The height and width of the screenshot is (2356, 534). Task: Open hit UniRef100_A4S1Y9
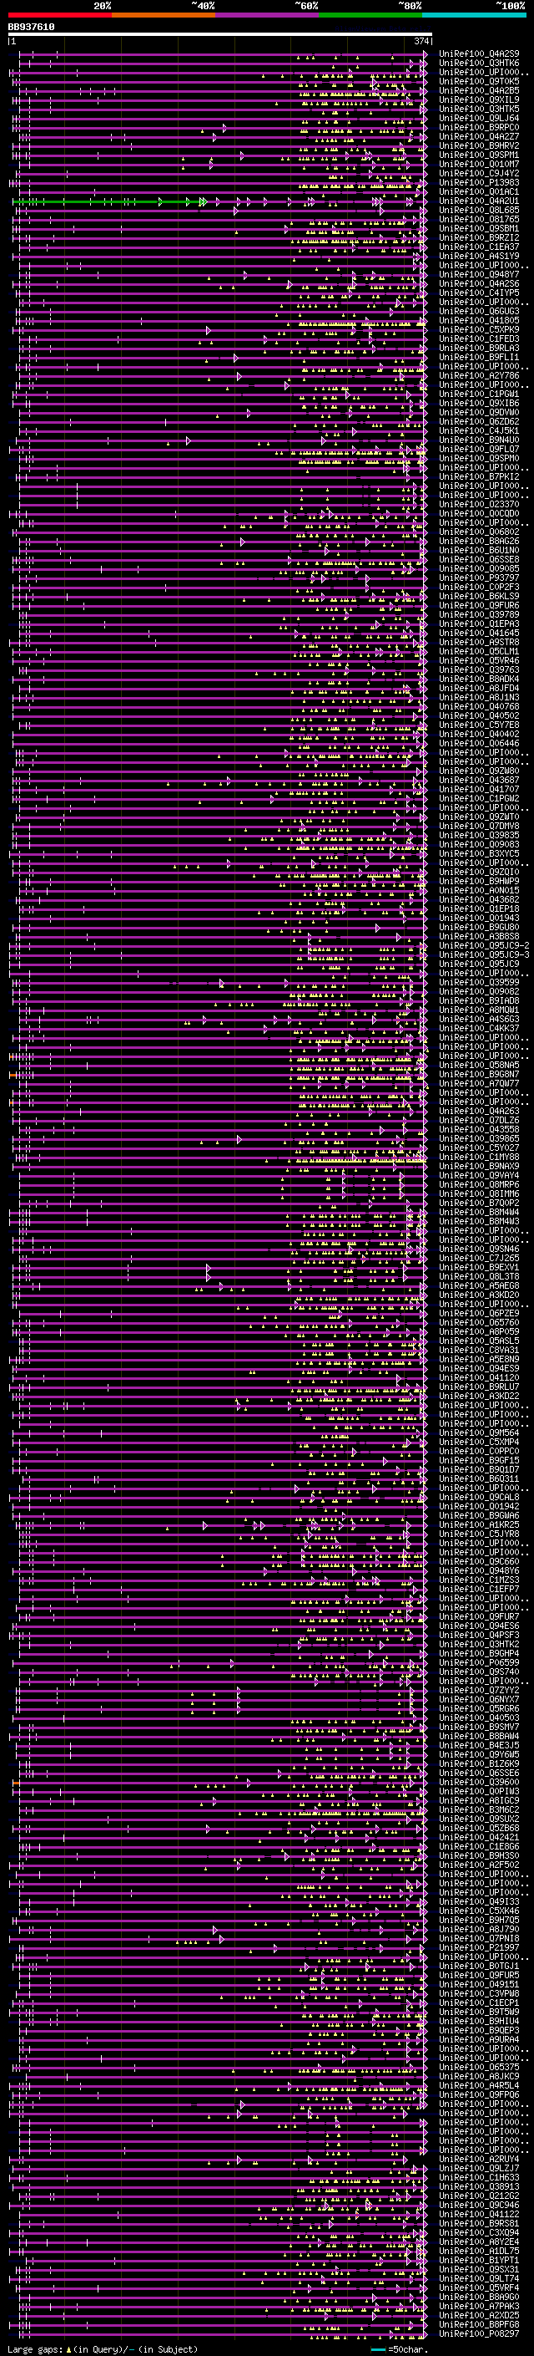point(479,256)
